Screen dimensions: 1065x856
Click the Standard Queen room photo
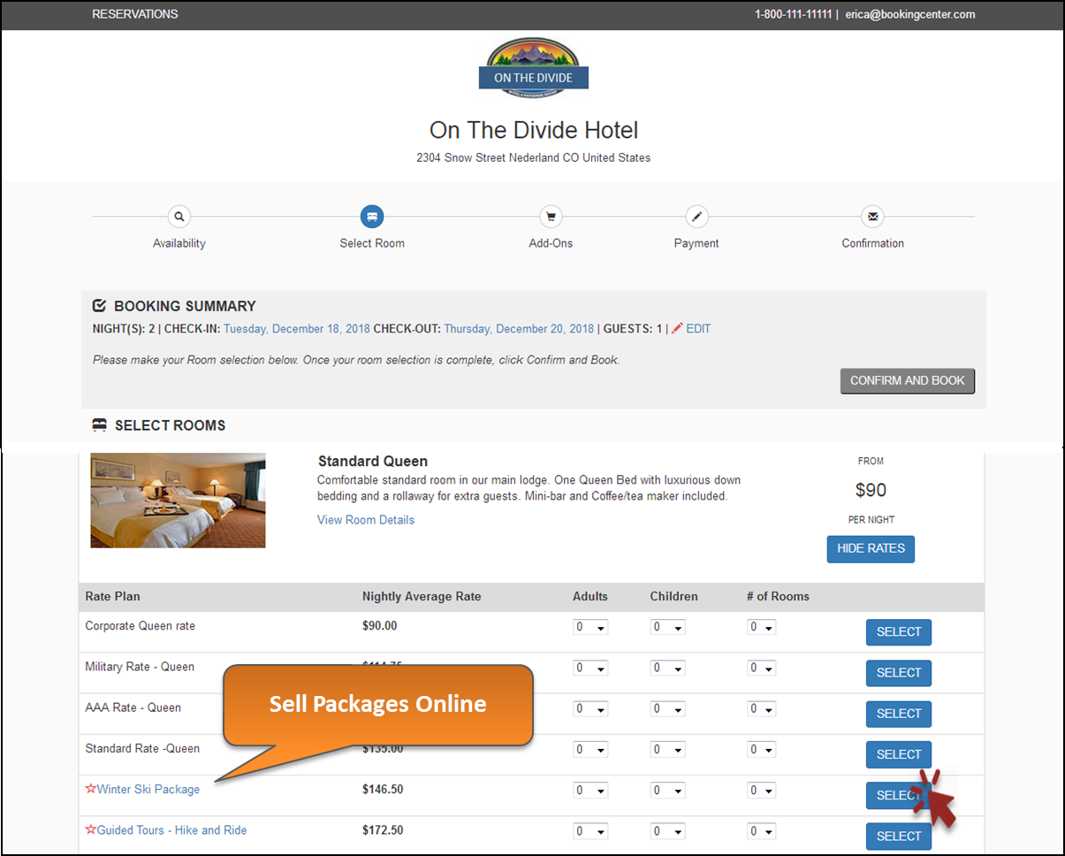(x=178, y=501)
